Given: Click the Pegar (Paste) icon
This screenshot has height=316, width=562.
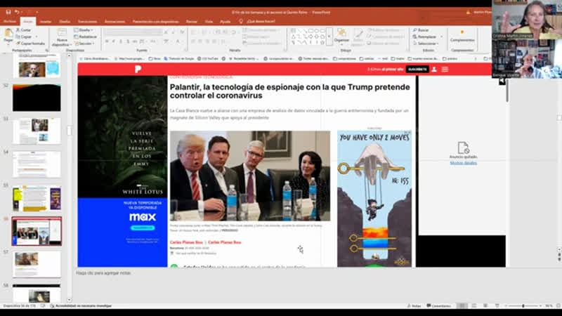Looking at the screenshot, I should coord(8,34).
